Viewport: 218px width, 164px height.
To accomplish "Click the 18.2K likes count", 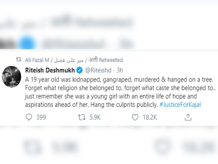I will tap(149, 117).
